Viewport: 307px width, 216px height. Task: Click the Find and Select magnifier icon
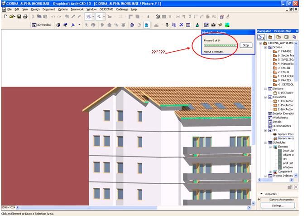point(67,17)
